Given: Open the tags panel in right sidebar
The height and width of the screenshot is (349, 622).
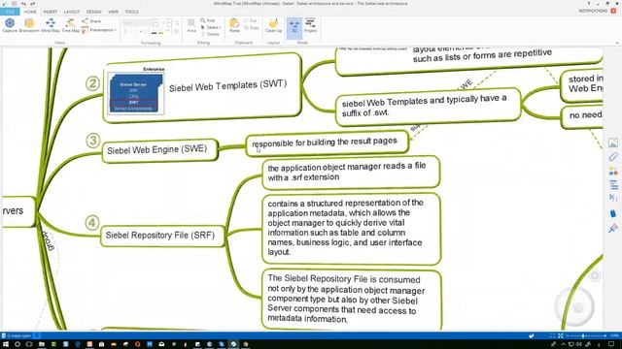Looking at the screenshot, I should pyautogui.click(x=613, y=213).
